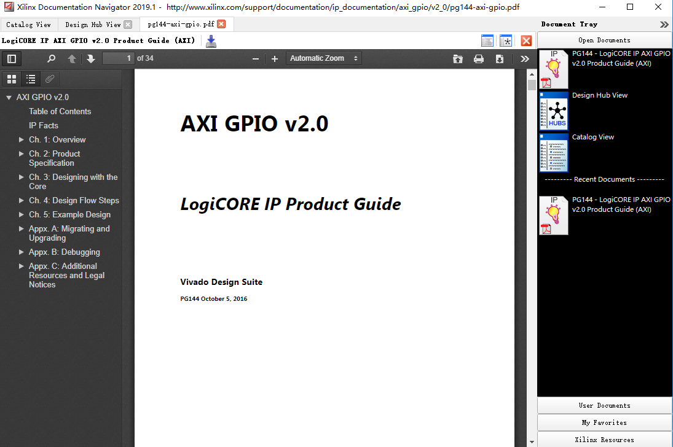The image size is (673, 447).
Task: Collapse the AXI GPIO v2.0 tree node
Action: tap(9, 97)
